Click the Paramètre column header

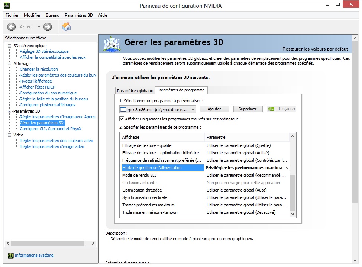pos(247,137)
